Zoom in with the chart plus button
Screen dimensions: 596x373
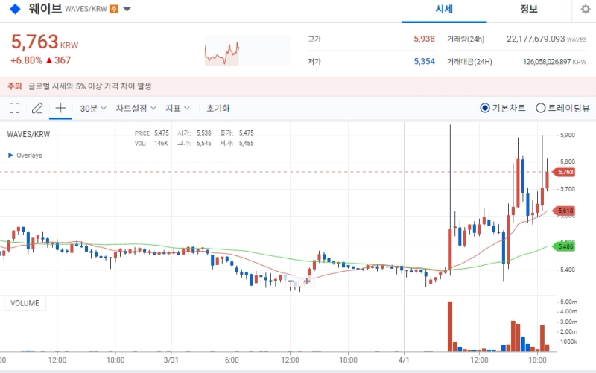[306, 281]
